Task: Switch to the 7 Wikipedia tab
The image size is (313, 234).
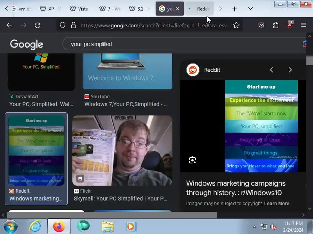Action: tap(110, 9)
